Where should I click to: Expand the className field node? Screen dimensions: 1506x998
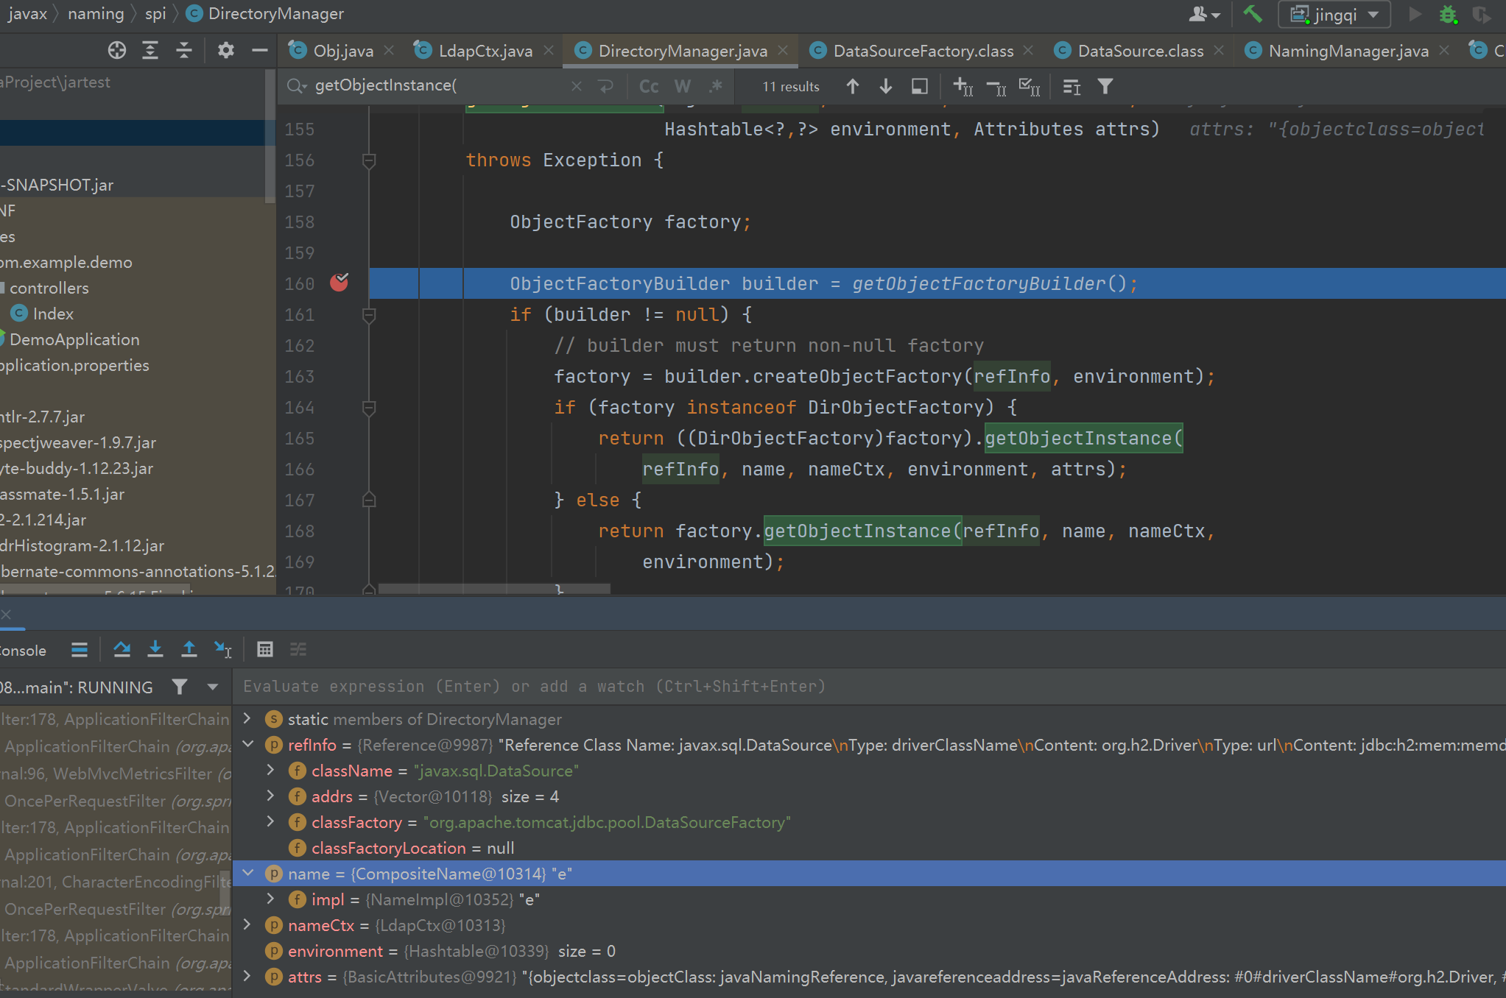pos(270,770)
